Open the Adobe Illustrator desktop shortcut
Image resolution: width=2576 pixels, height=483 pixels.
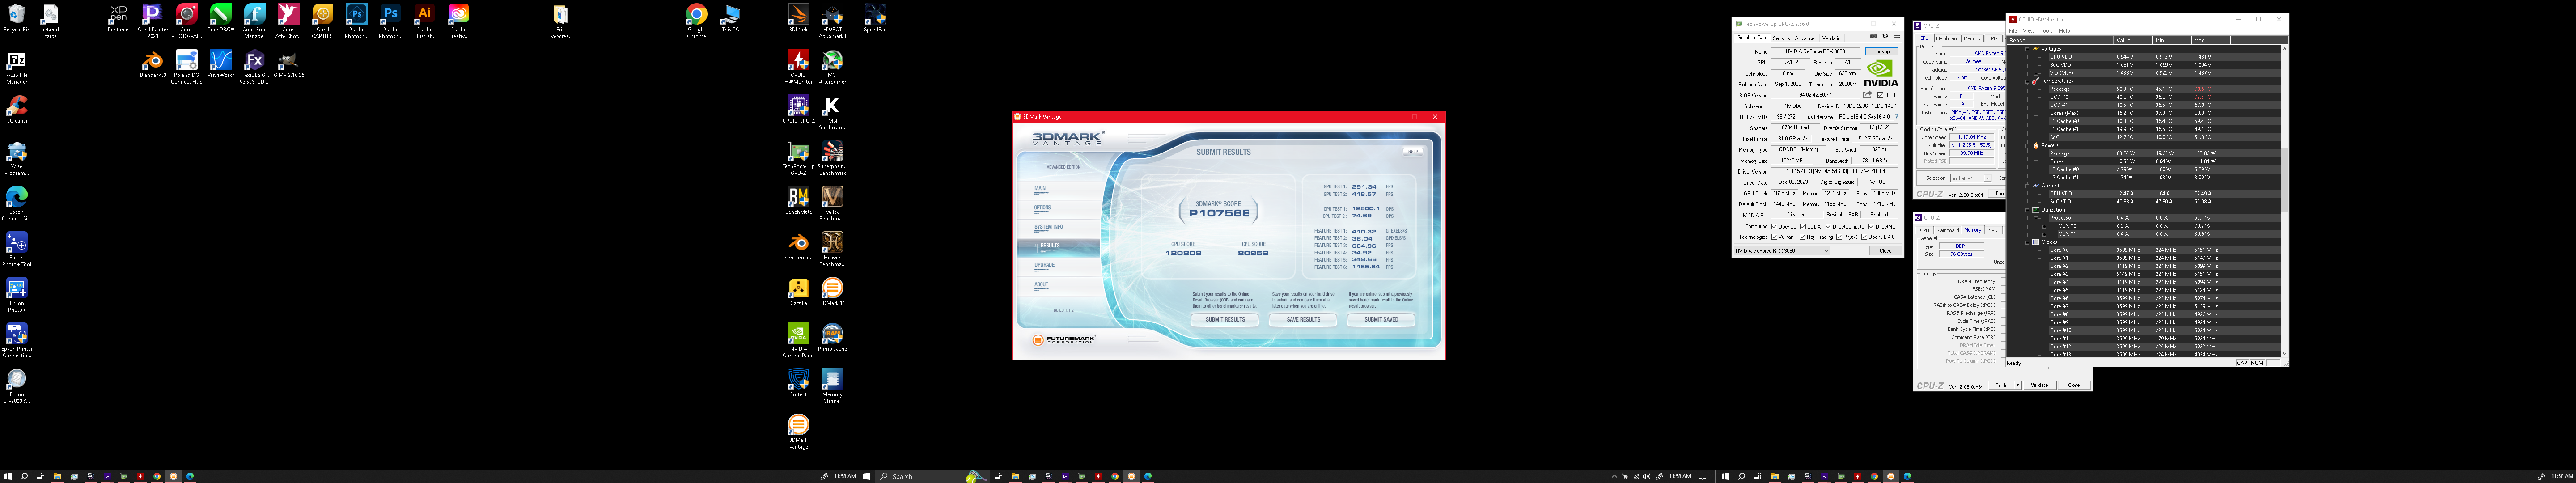(424, 20)
